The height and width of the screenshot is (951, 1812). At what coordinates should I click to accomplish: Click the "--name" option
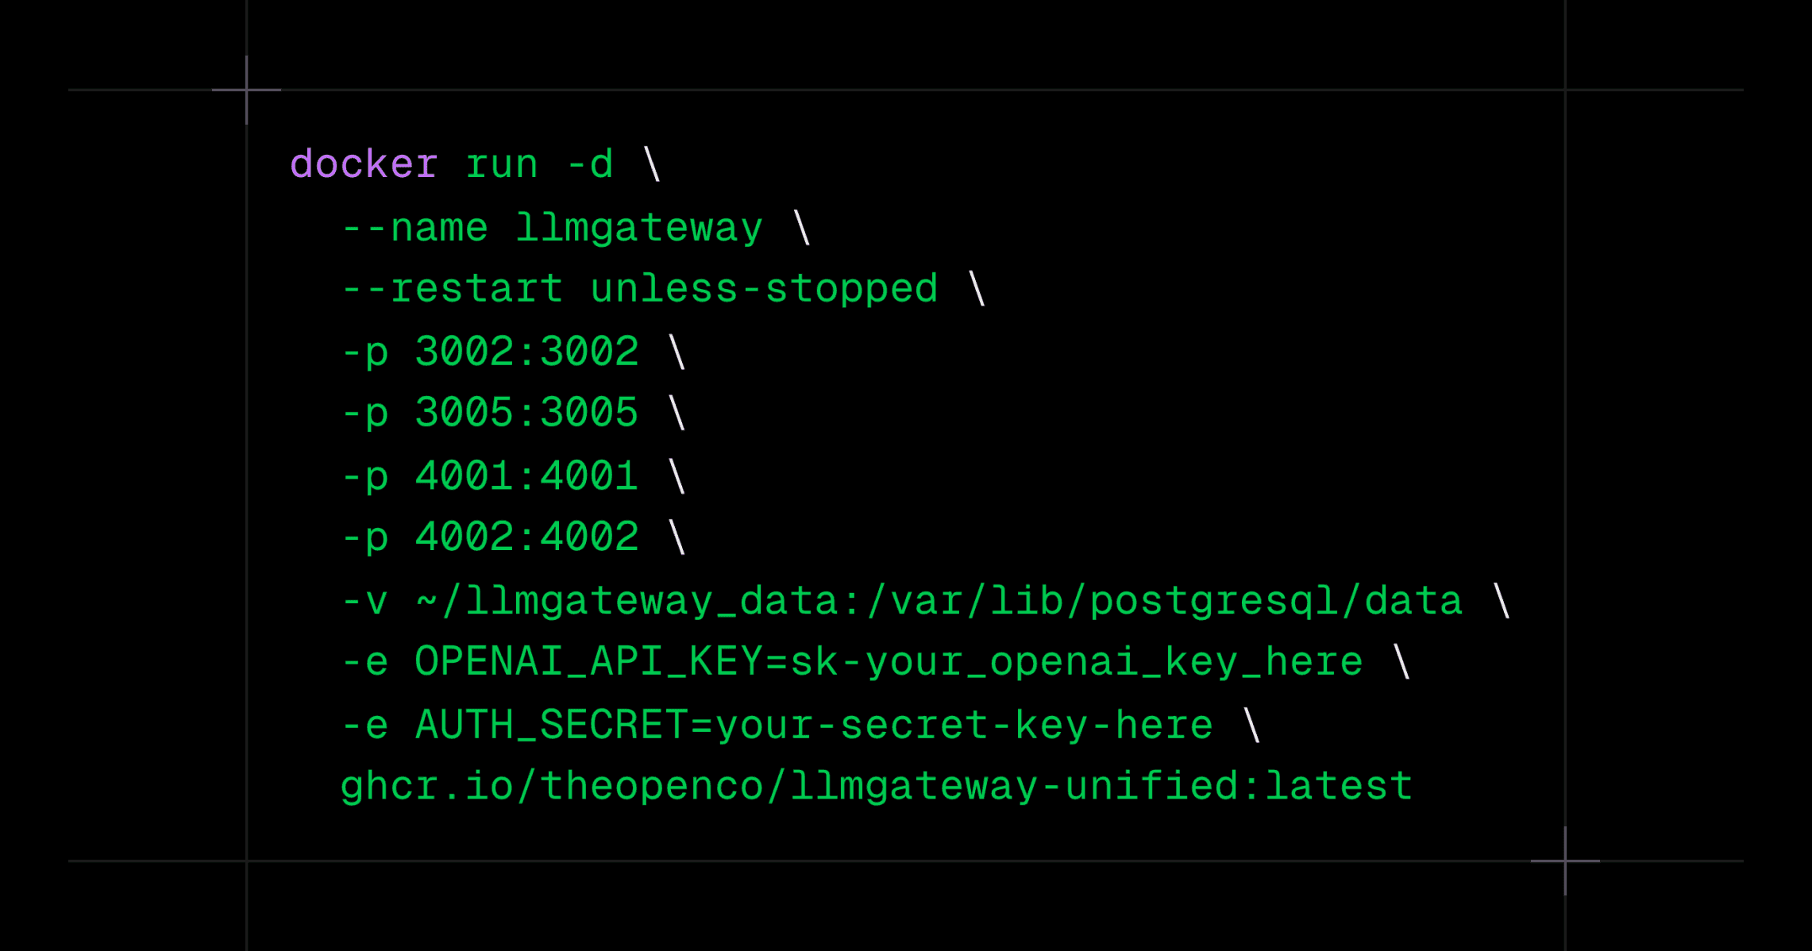click(414, 229)
